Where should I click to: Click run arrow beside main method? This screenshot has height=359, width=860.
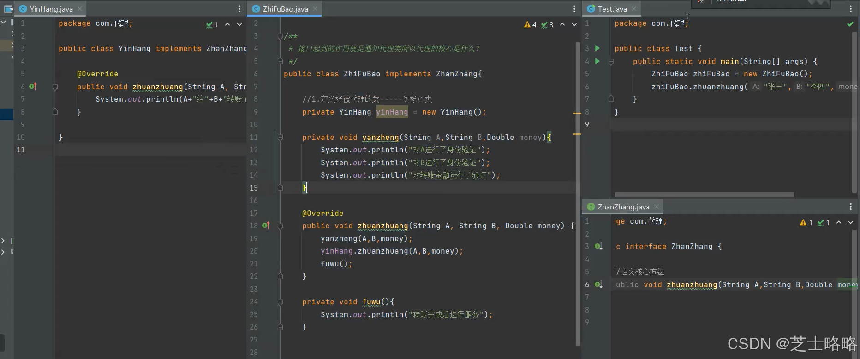point(597,61)
